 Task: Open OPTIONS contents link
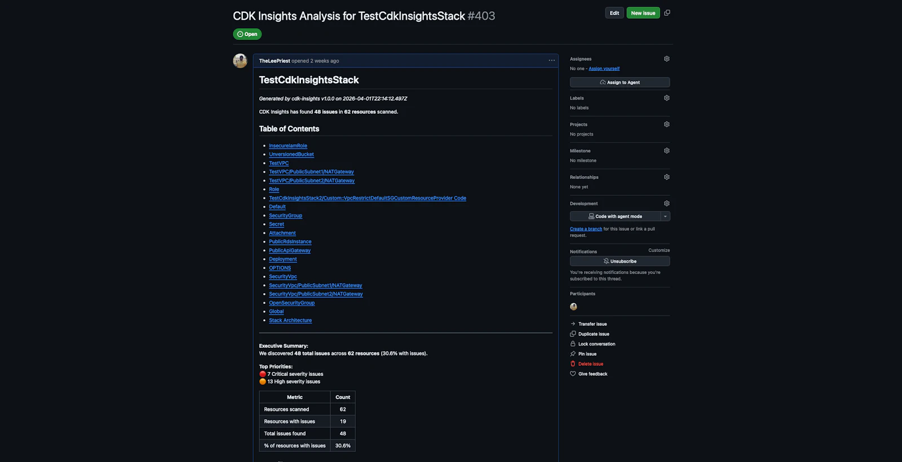(x=280, y=268)
